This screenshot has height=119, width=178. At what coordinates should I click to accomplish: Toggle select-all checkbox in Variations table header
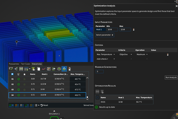pyautogui.click(x=12, y=74)
